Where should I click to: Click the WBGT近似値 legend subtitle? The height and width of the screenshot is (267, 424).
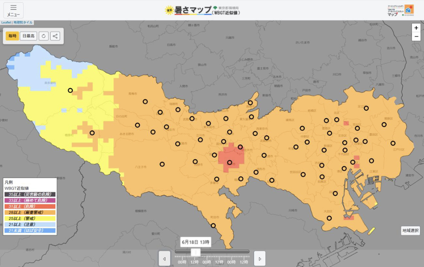click(x=17, y=188)
